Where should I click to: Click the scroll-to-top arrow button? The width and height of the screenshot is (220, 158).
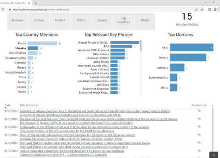click(214, 155)
